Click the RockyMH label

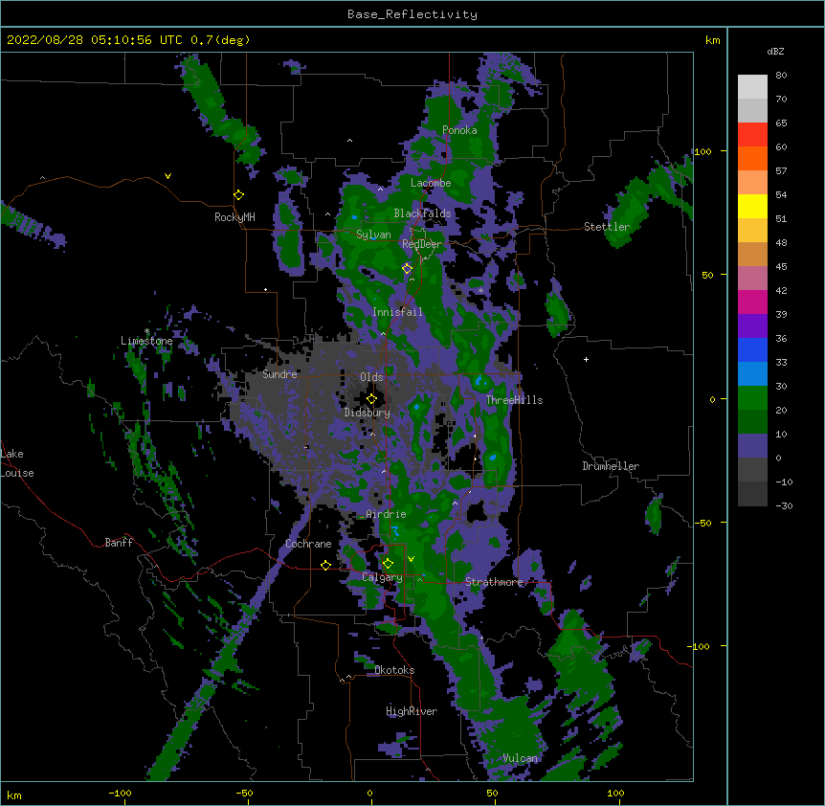[x=234, y=217]
